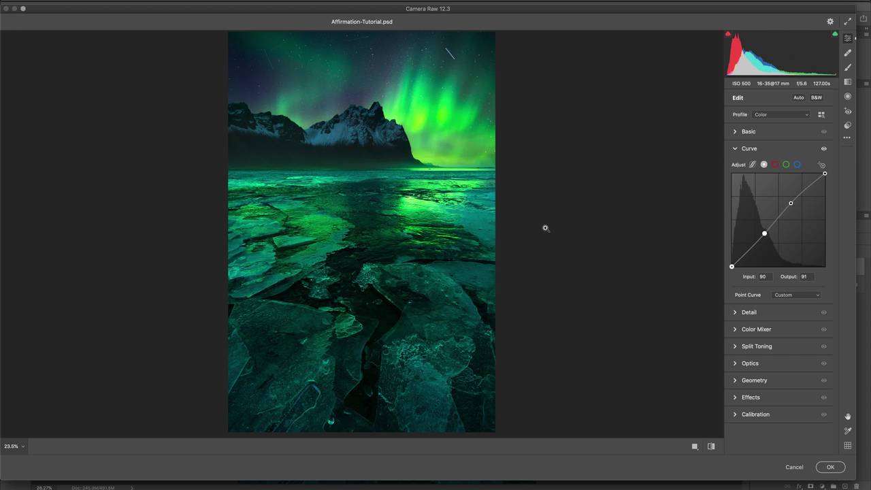
Task: Open the Point Curve preset dropdown
Action: pos(796,295)
